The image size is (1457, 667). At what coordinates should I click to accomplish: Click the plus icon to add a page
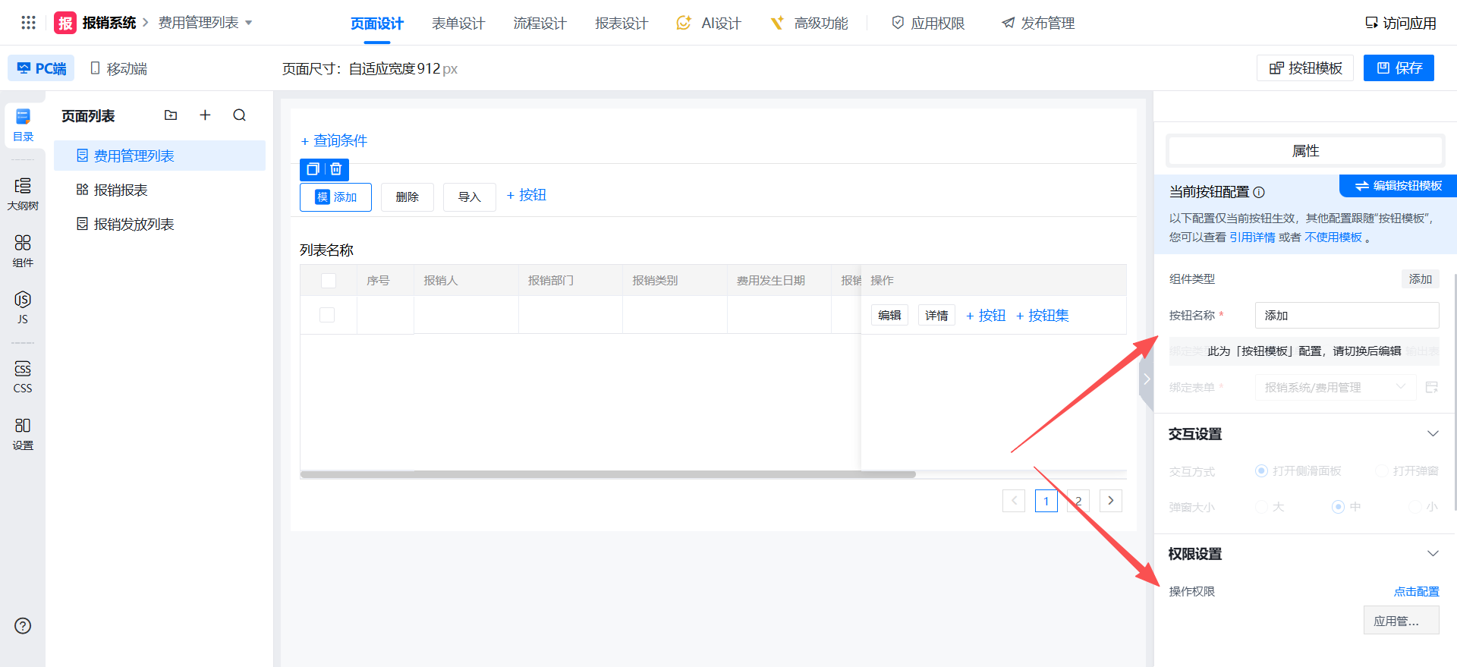point(205,115)
